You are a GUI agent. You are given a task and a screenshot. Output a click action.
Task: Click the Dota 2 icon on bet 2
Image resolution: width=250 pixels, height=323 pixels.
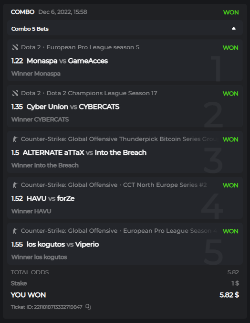(15, 93)
